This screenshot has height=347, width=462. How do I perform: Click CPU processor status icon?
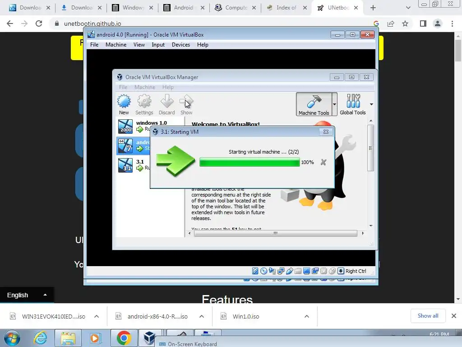[x=323, y=271]
